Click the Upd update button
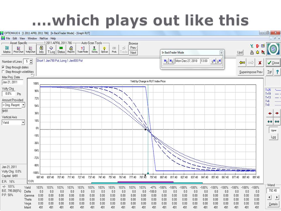Image resolution: width=281 pixels, height=211 pixels. tap(240, 52)
